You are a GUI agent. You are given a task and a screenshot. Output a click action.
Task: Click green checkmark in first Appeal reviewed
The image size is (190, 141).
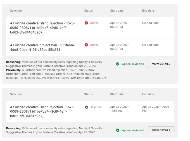coord(118,64)
